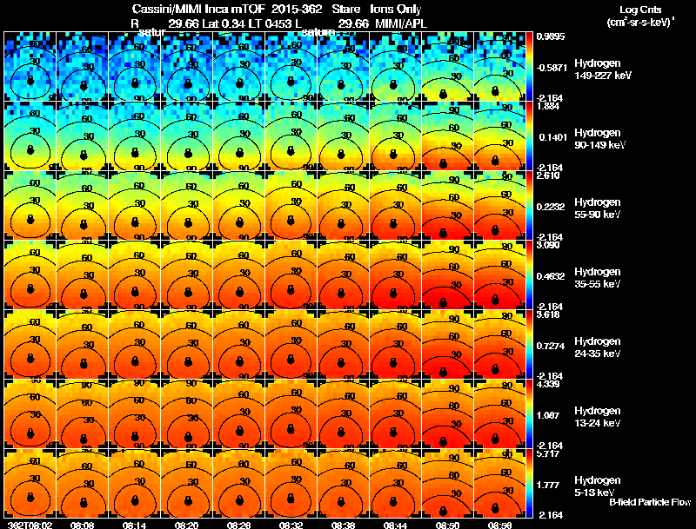Select the 'Hydrogen 149-227 keV' row label
Image resolution: width=696 pixels, height=529 pixels.
pyautogui.click(x=602, y=69)
